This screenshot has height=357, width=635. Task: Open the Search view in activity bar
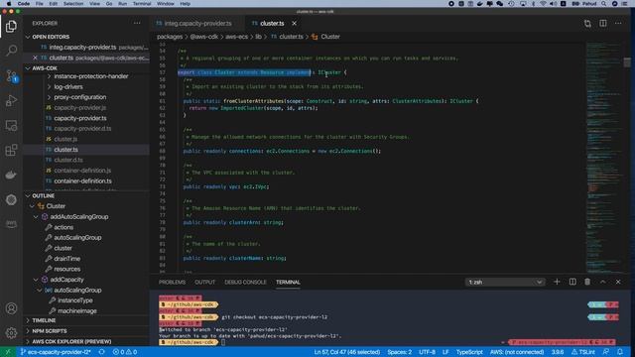pyautogui.click(x=11, y=51)
